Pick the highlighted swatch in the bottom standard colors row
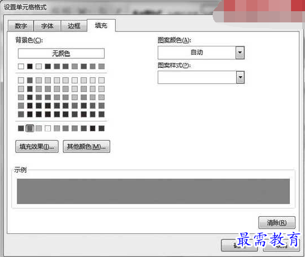The image size is (305, 257). click(30, 128)
